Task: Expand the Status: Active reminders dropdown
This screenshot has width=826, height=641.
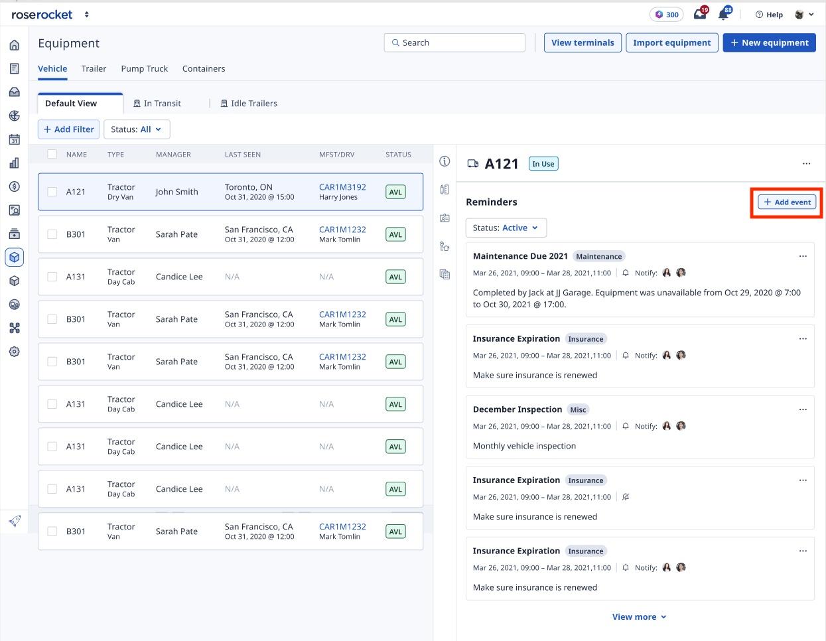Action: click(x=506, y=228)
